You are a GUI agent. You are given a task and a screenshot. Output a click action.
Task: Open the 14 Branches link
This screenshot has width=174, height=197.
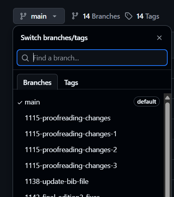click(101, 16)
